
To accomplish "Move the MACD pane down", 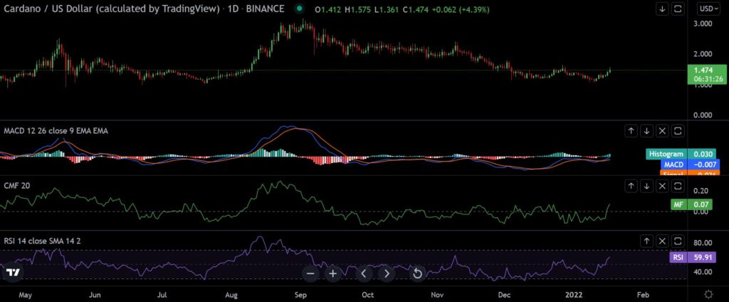I will point(646,131).
